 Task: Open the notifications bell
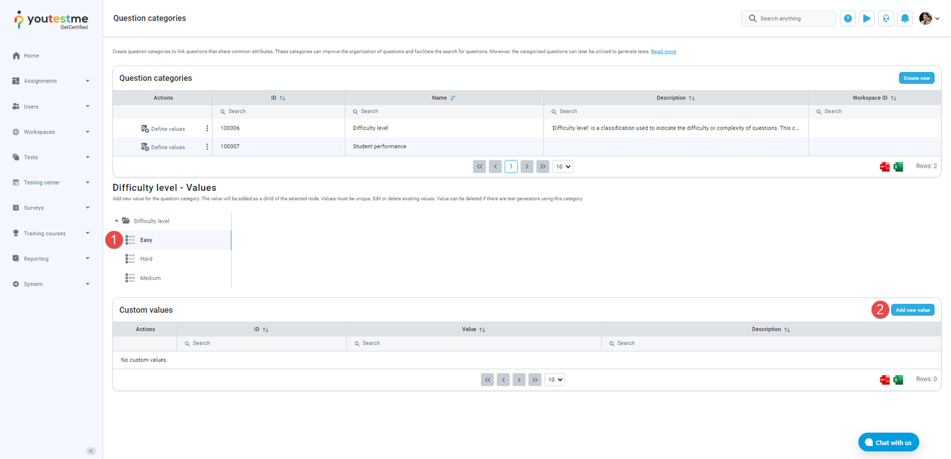click(x=905, y=18)
